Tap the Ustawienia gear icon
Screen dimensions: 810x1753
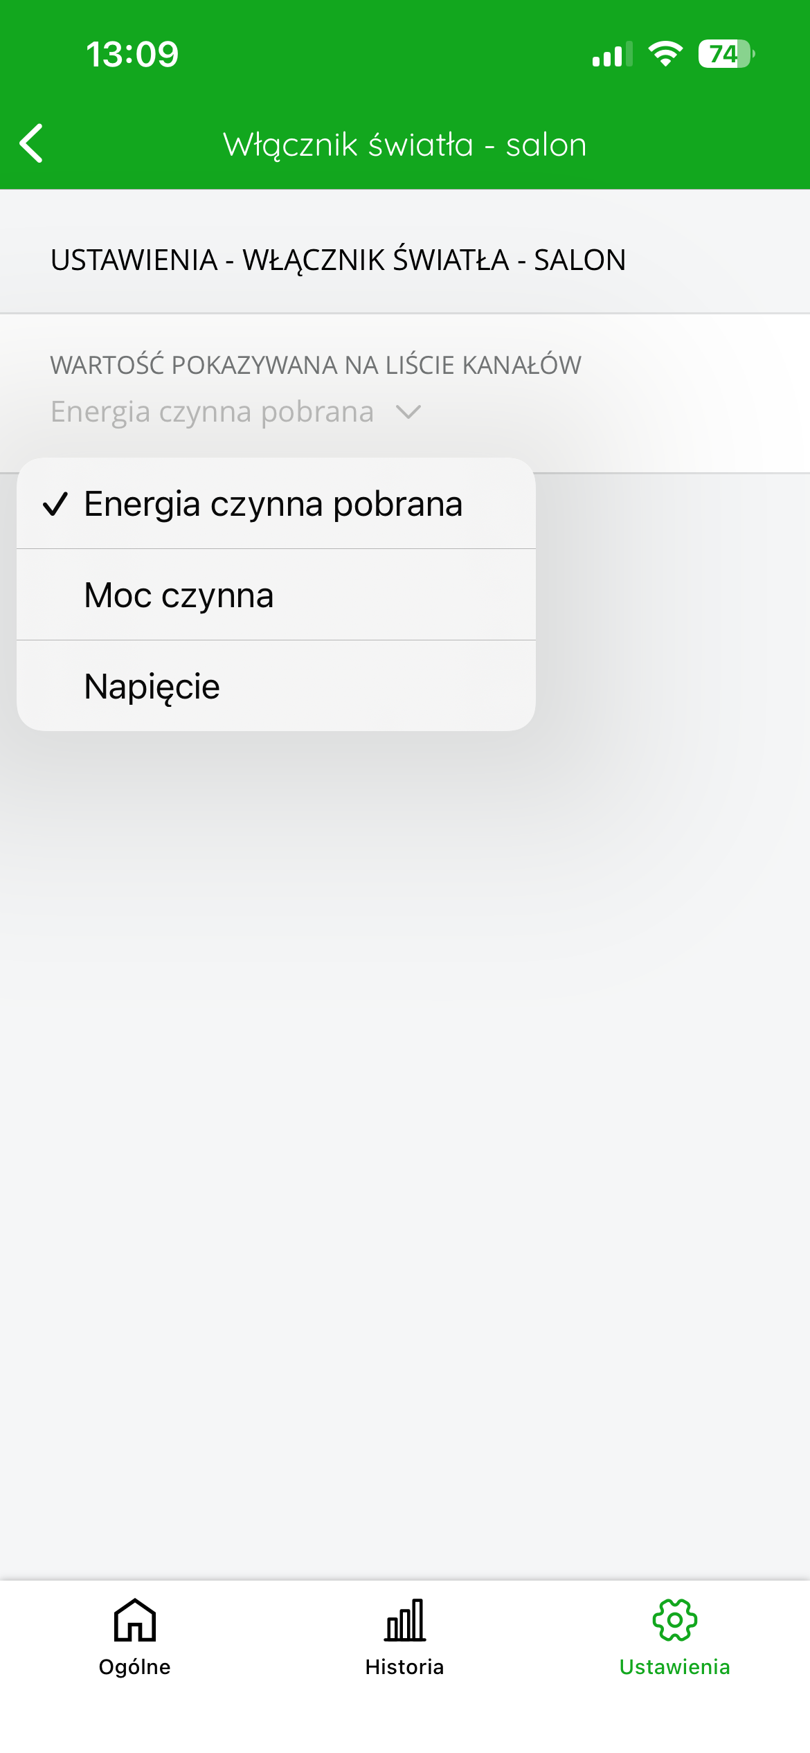675,1619
